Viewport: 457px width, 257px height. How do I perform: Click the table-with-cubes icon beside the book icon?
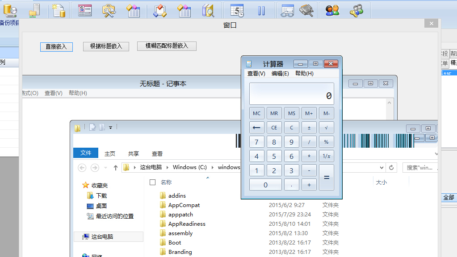click(184, 11)
